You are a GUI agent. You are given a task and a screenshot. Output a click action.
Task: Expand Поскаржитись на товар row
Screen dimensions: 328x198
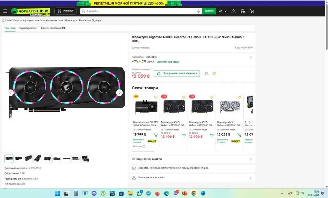pyautogui.click(x=192, y=178)
